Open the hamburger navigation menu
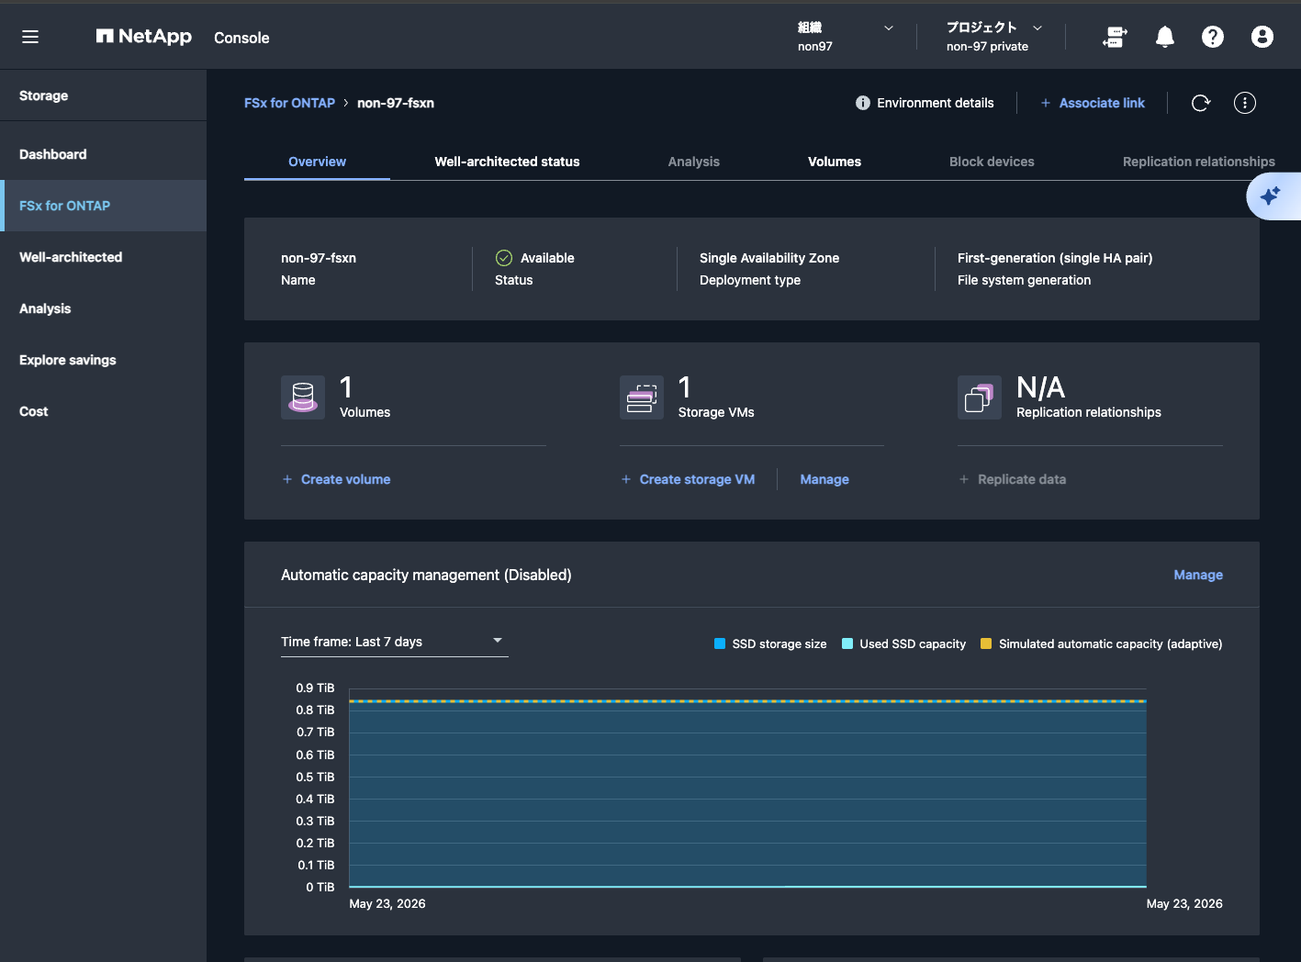Screen dimensions: 1301x962 (x=30, y=37)
